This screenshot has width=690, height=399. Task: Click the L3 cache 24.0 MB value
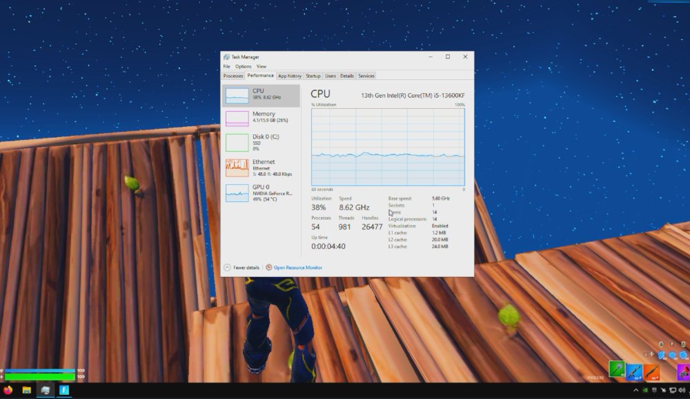tap(440, 247)
